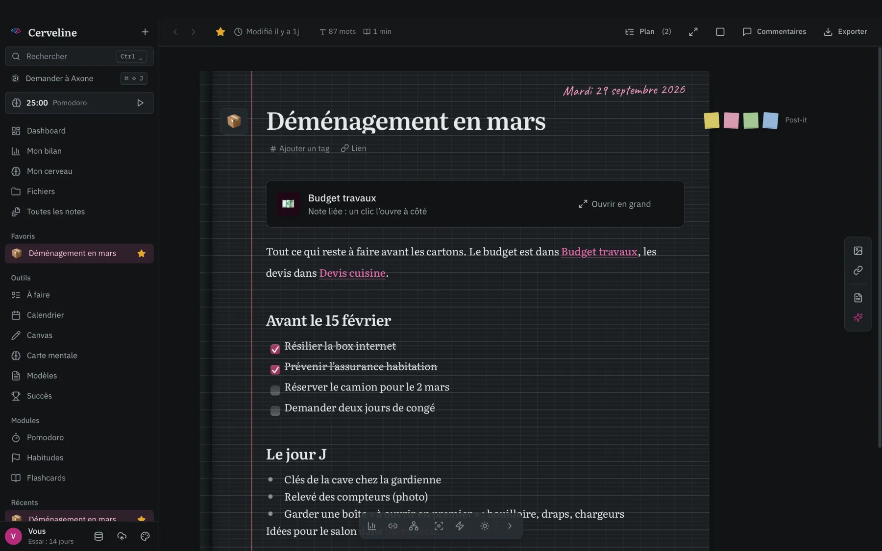Screen dimensions: 882x551
Task: Go forward with the right arrow
Action: [x=194, y=32]
